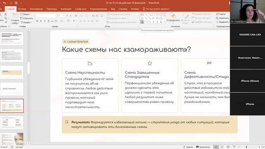The width and height of the screenshot is (265, 149).
Task: Open the font size combo box
Action: pos(61,16)
